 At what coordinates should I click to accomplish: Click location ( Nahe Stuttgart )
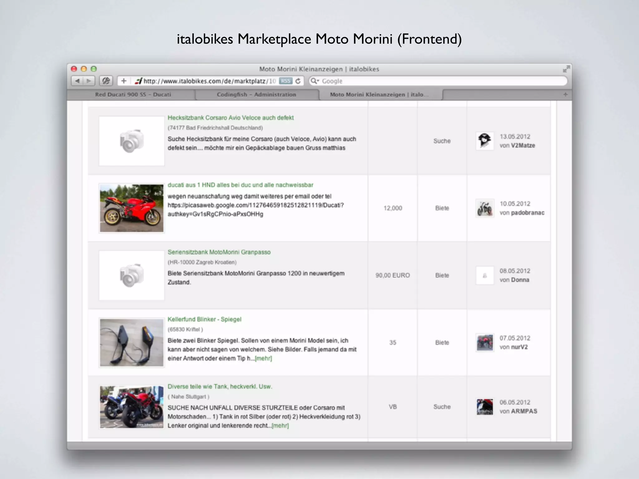tap(188, 397)
